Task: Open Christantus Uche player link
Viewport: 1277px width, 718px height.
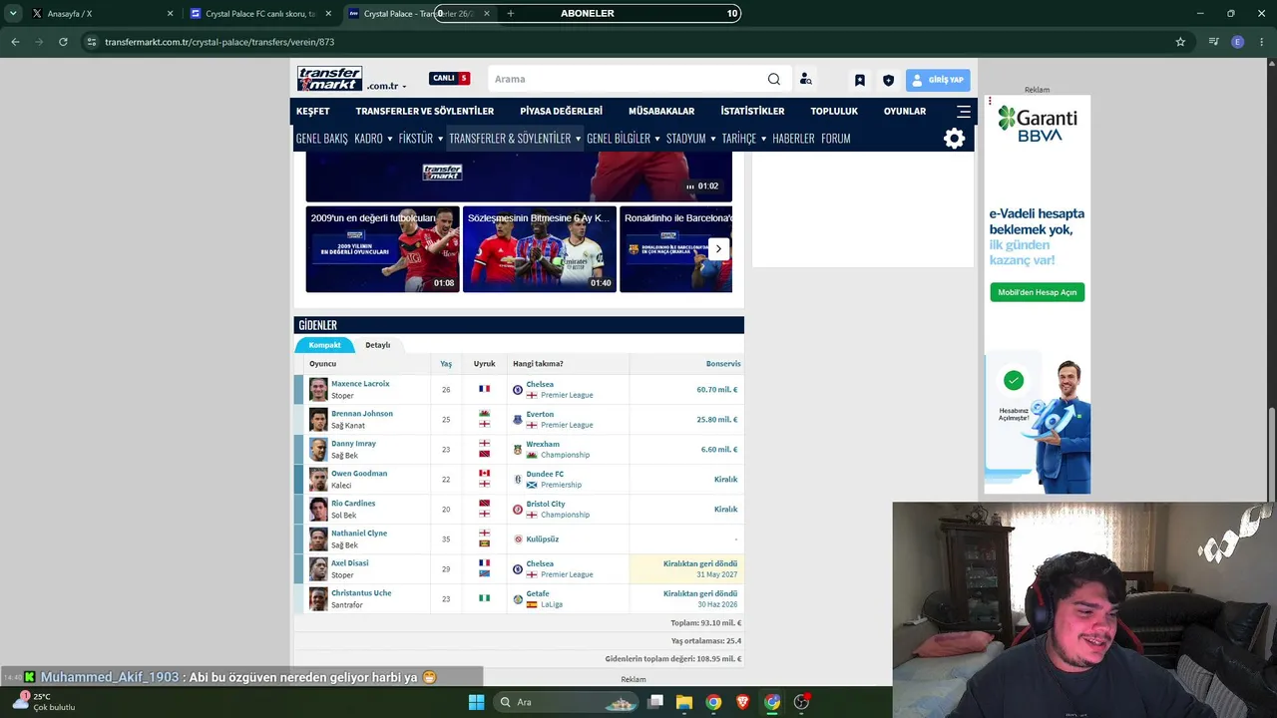Action: click(361, 593)
